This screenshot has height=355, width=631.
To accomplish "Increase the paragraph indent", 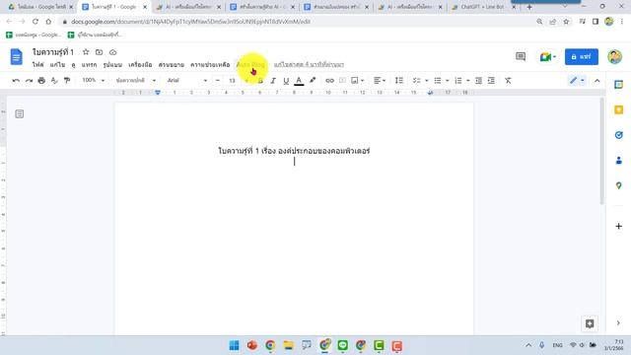I will pos(491,81).
